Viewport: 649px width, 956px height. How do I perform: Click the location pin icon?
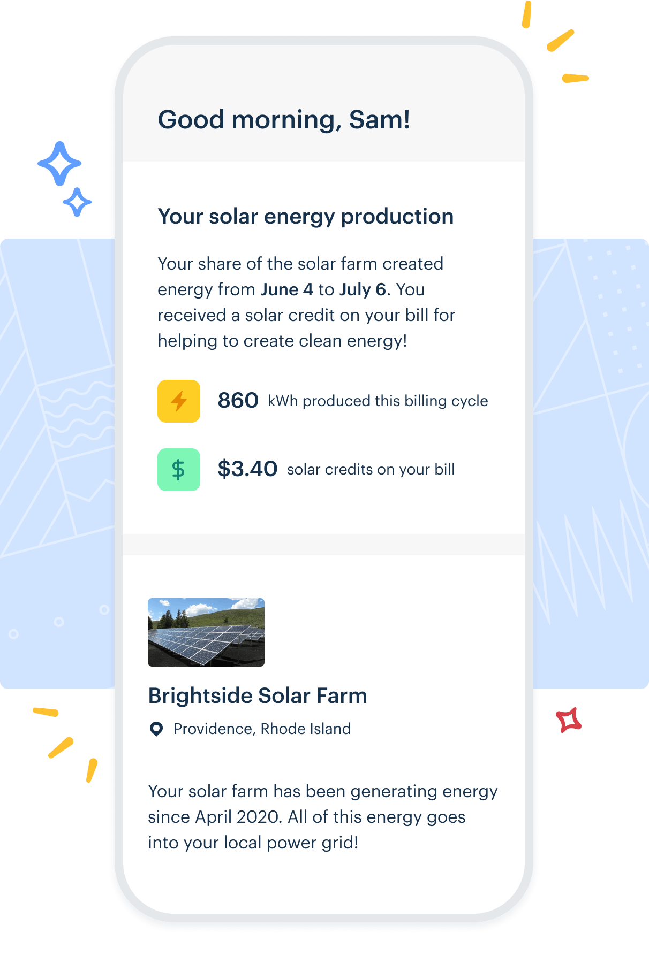[x=156, y=729]
